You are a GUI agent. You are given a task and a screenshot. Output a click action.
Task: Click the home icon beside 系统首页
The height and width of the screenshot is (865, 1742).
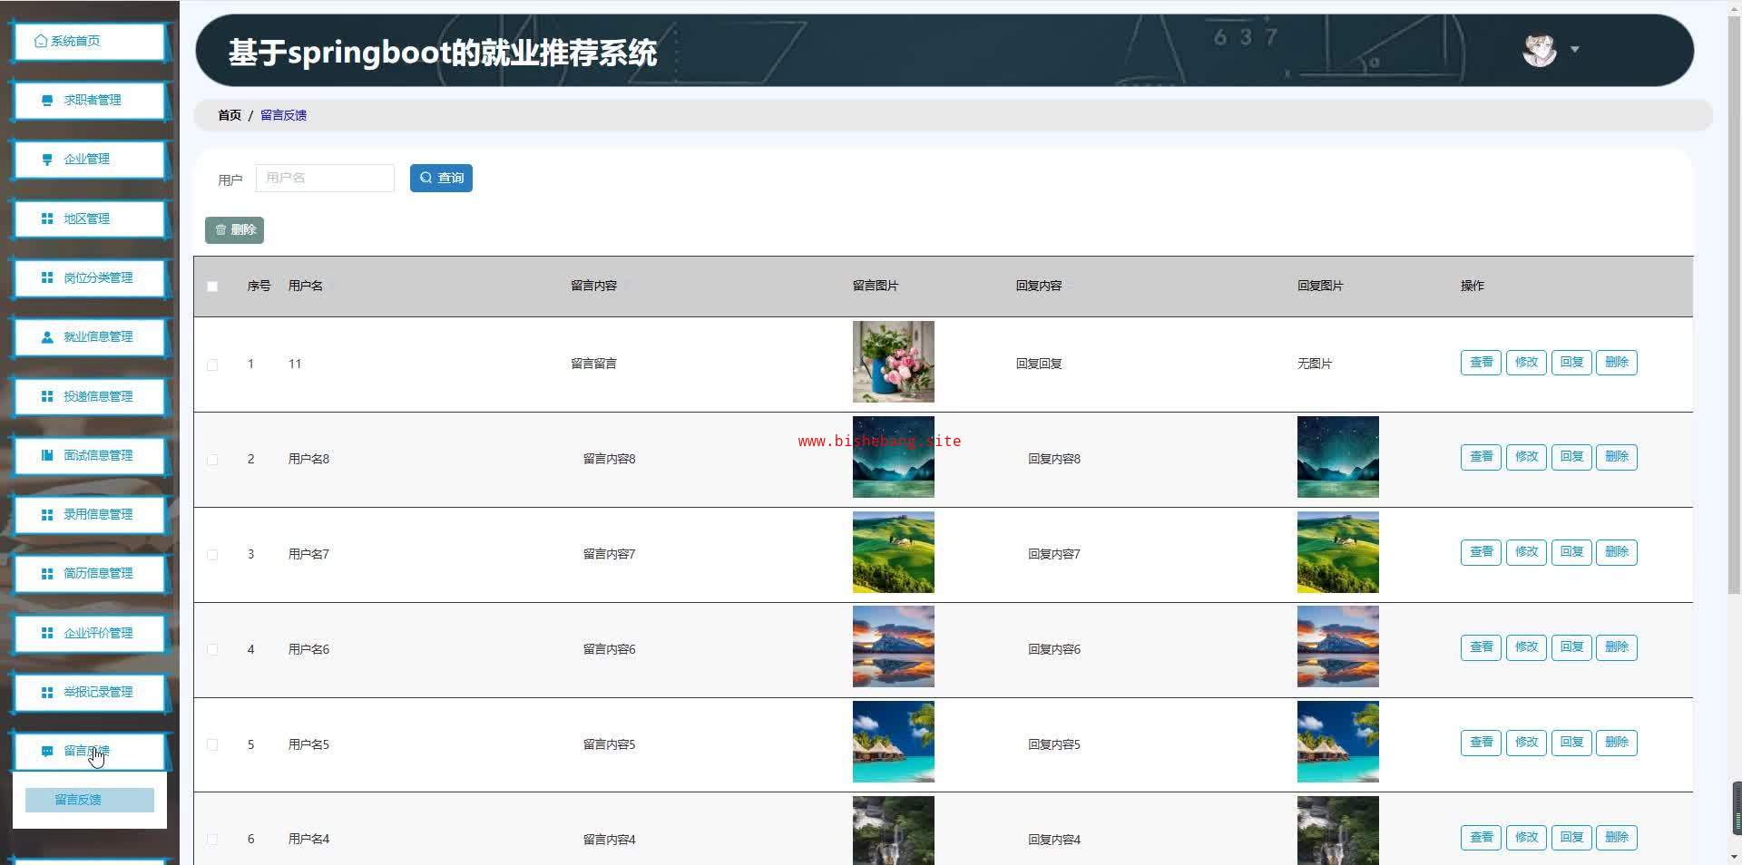click(41, 41)
